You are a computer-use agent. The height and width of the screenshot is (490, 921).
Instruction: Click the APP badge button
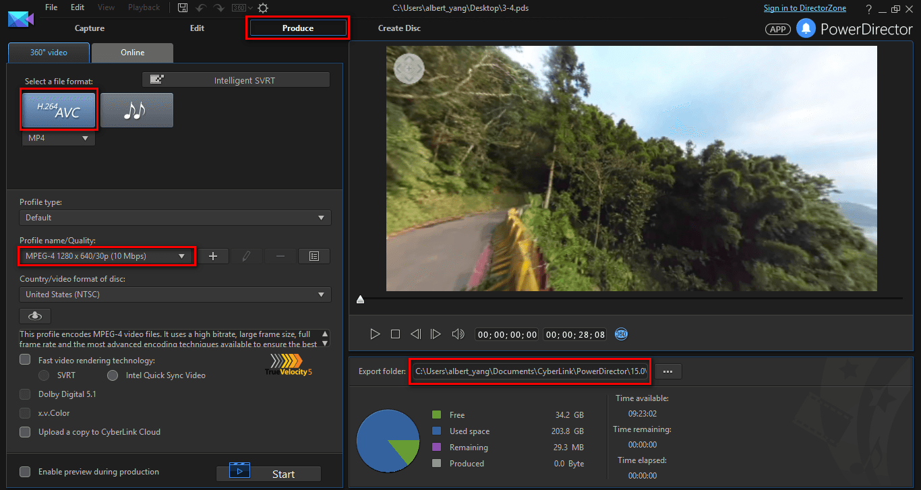pyautogui.click(x=778, y=29)
